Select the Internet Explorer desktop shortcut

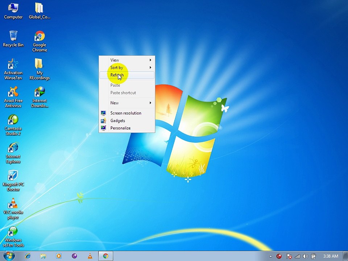[13, 153]
